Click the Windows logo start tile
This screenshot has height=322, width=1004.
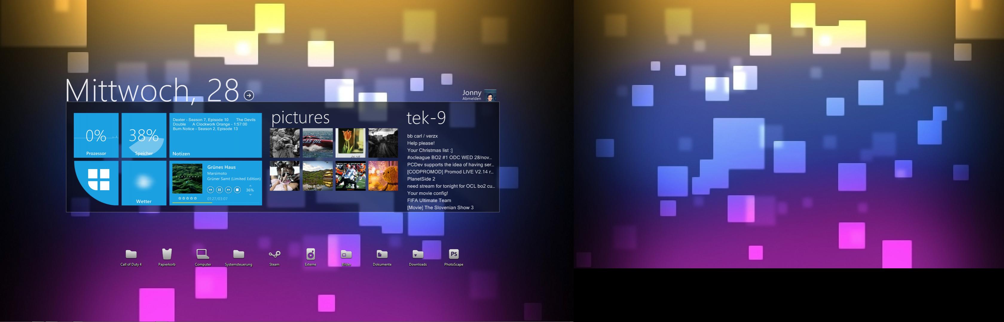coord(98,180)
